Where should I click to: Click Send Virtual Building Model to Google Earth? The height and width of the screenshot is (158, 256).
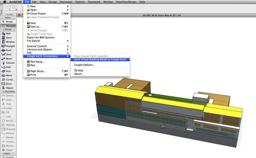(100, 59)
